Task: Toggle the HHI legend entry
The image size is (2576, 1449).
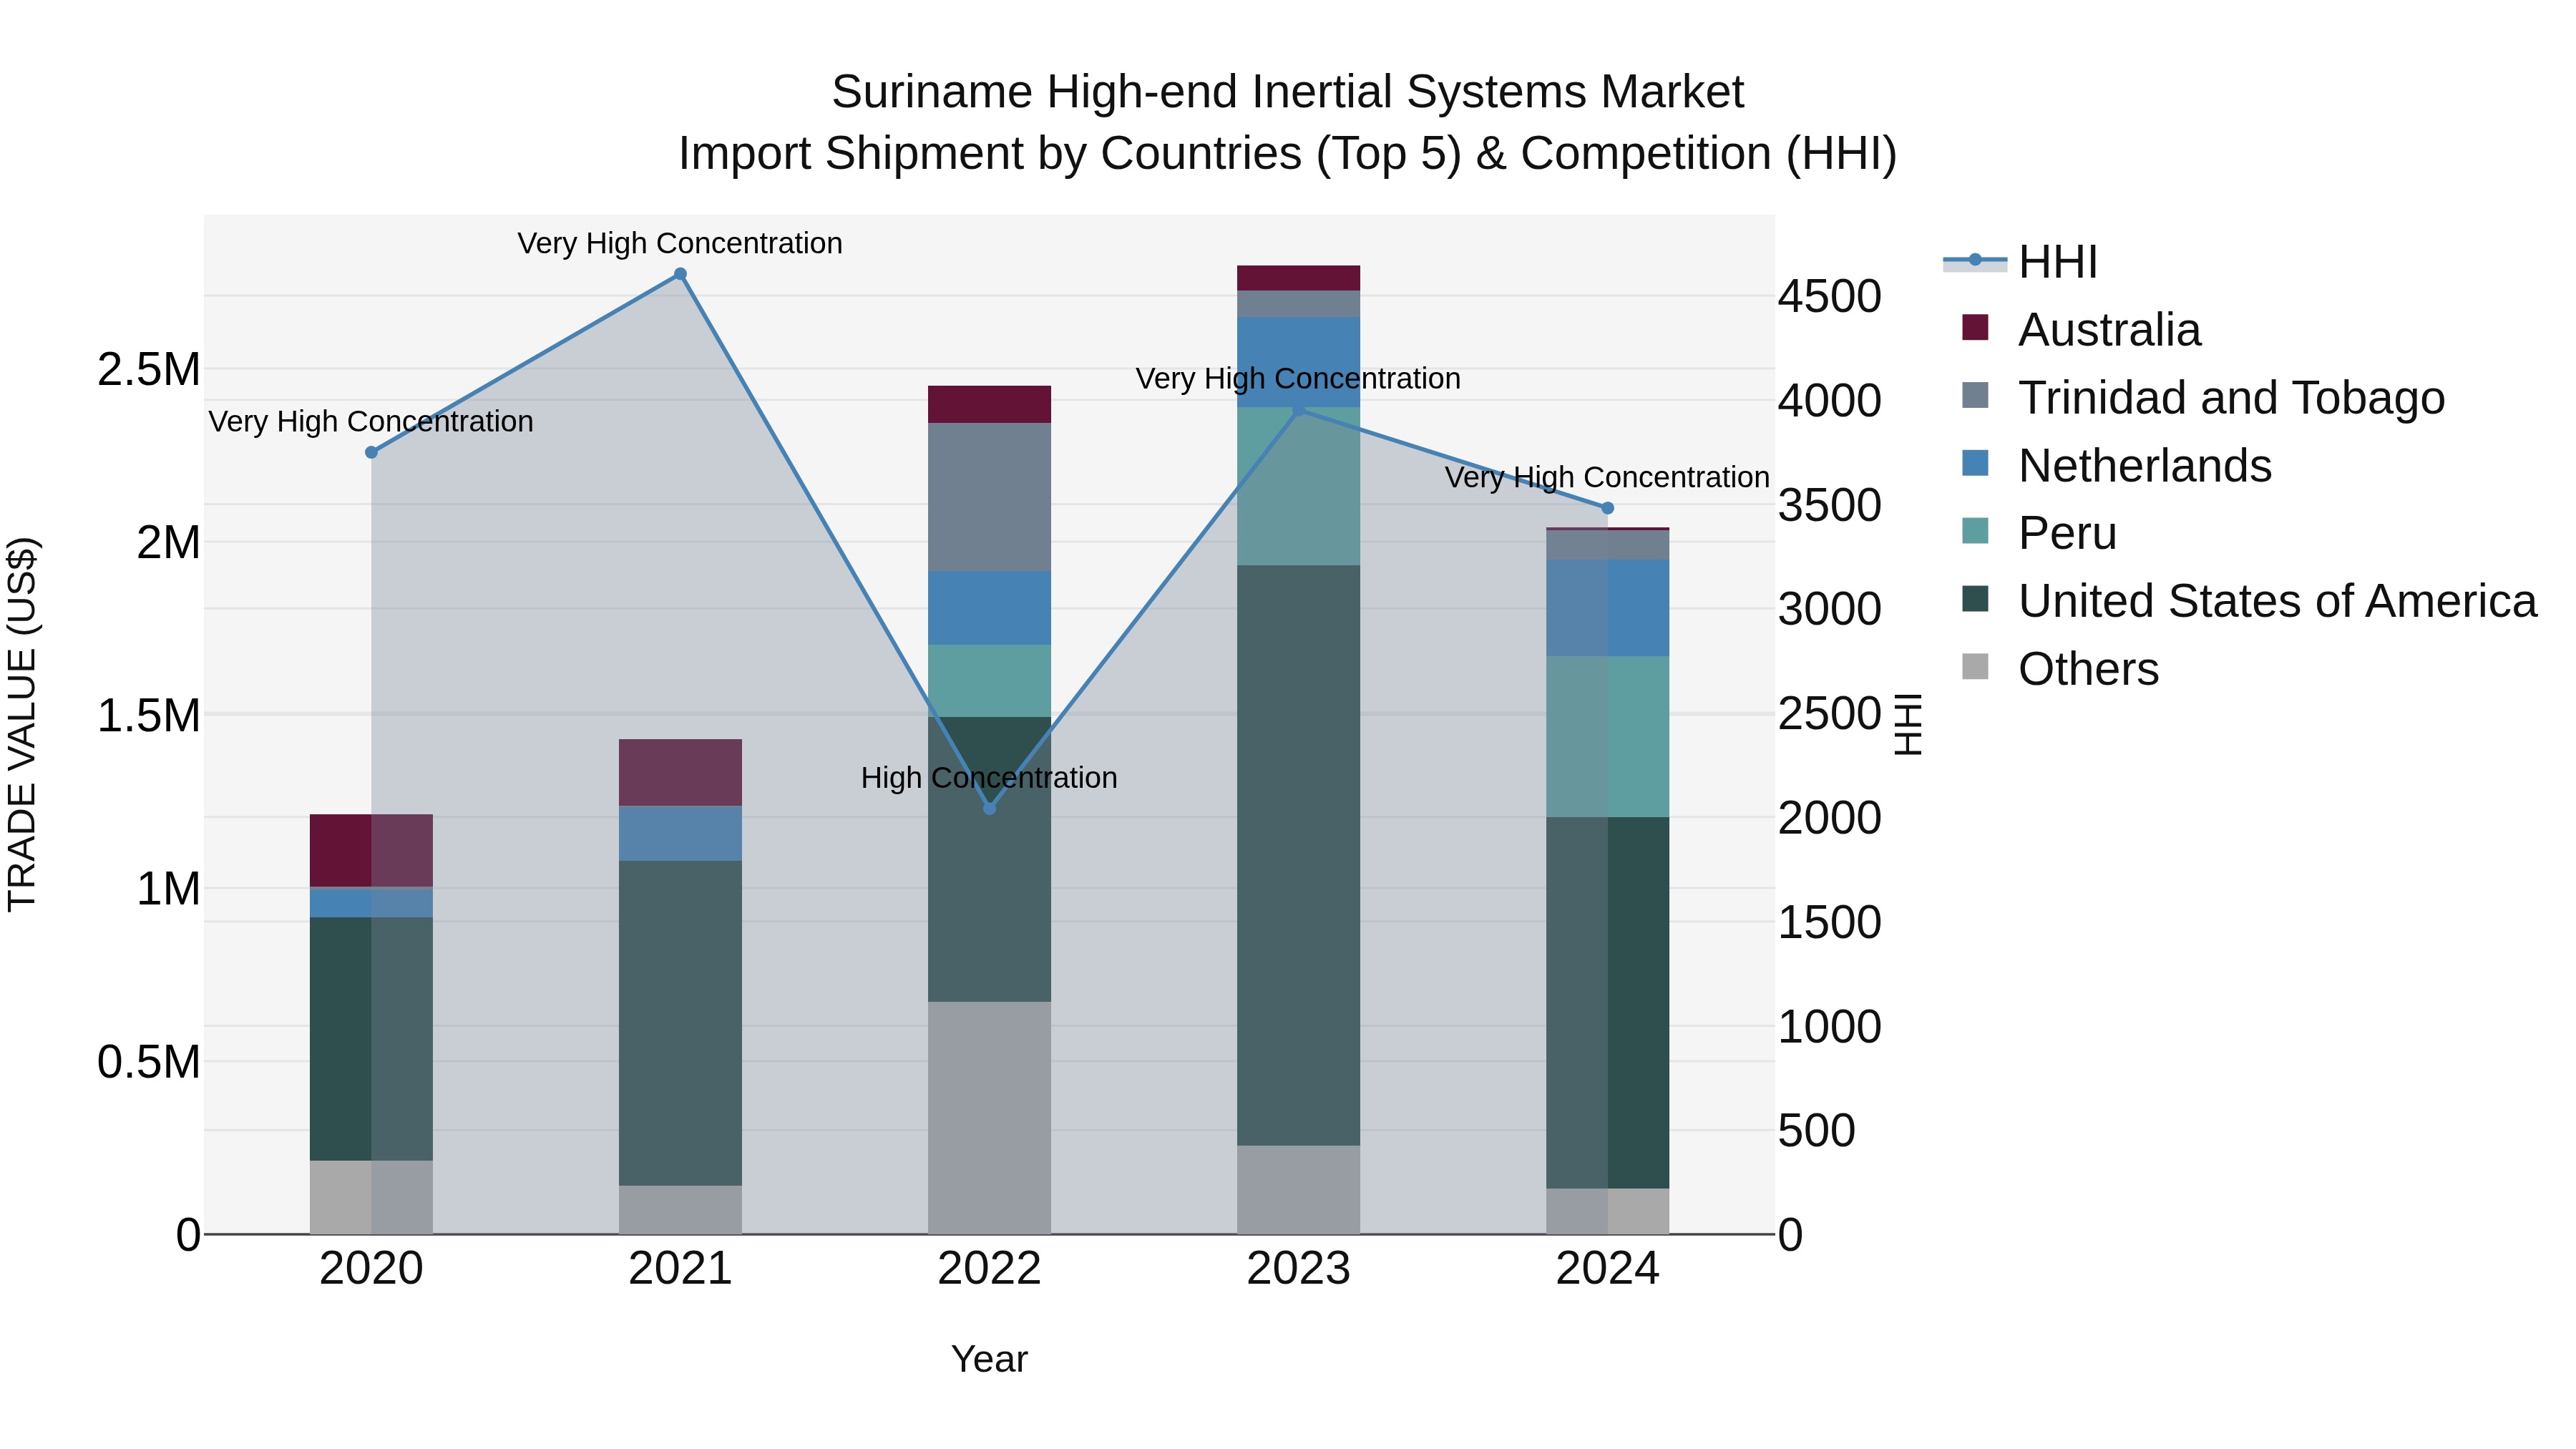Action: (x=2020, y=262)
